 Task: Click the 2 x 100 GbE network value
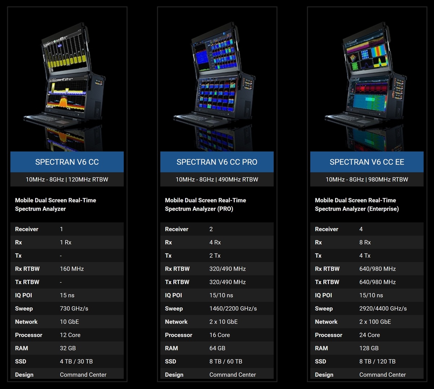(x=375, y=322)
